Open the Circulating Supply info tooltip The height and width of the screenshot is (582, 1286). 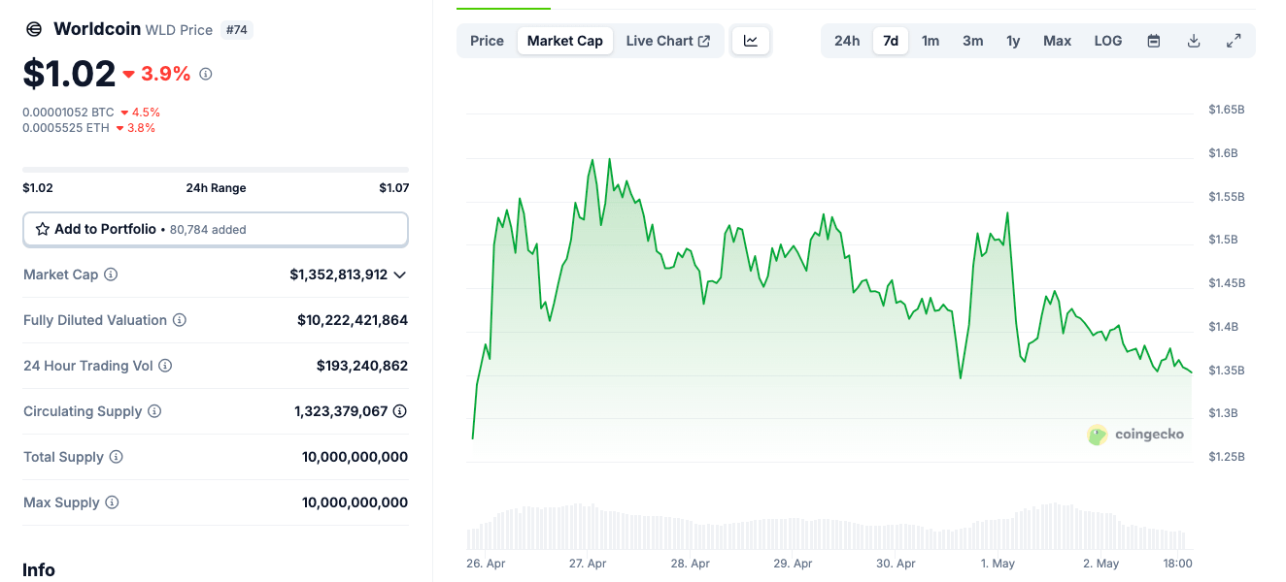(153, 411)
